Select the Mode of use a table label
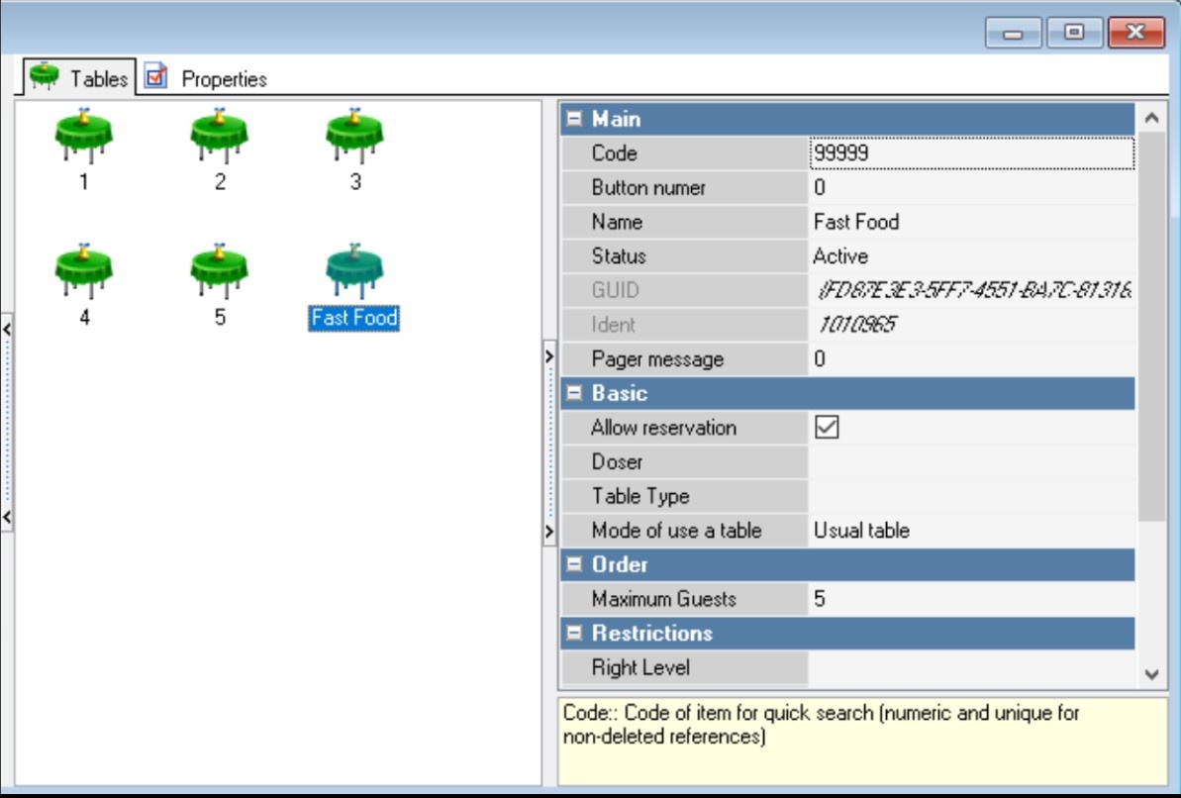Screen dimensions: 1181x798 676,531
